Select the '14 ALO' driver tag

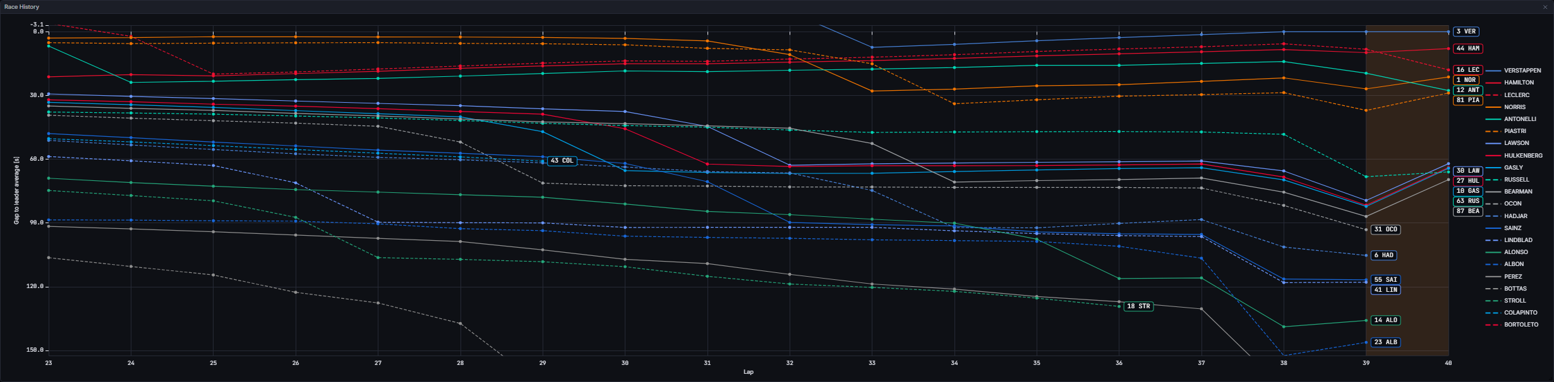[x=1386, y=320]
